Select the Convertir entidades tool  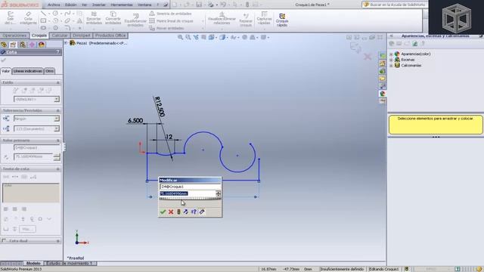tap(113, 18)
